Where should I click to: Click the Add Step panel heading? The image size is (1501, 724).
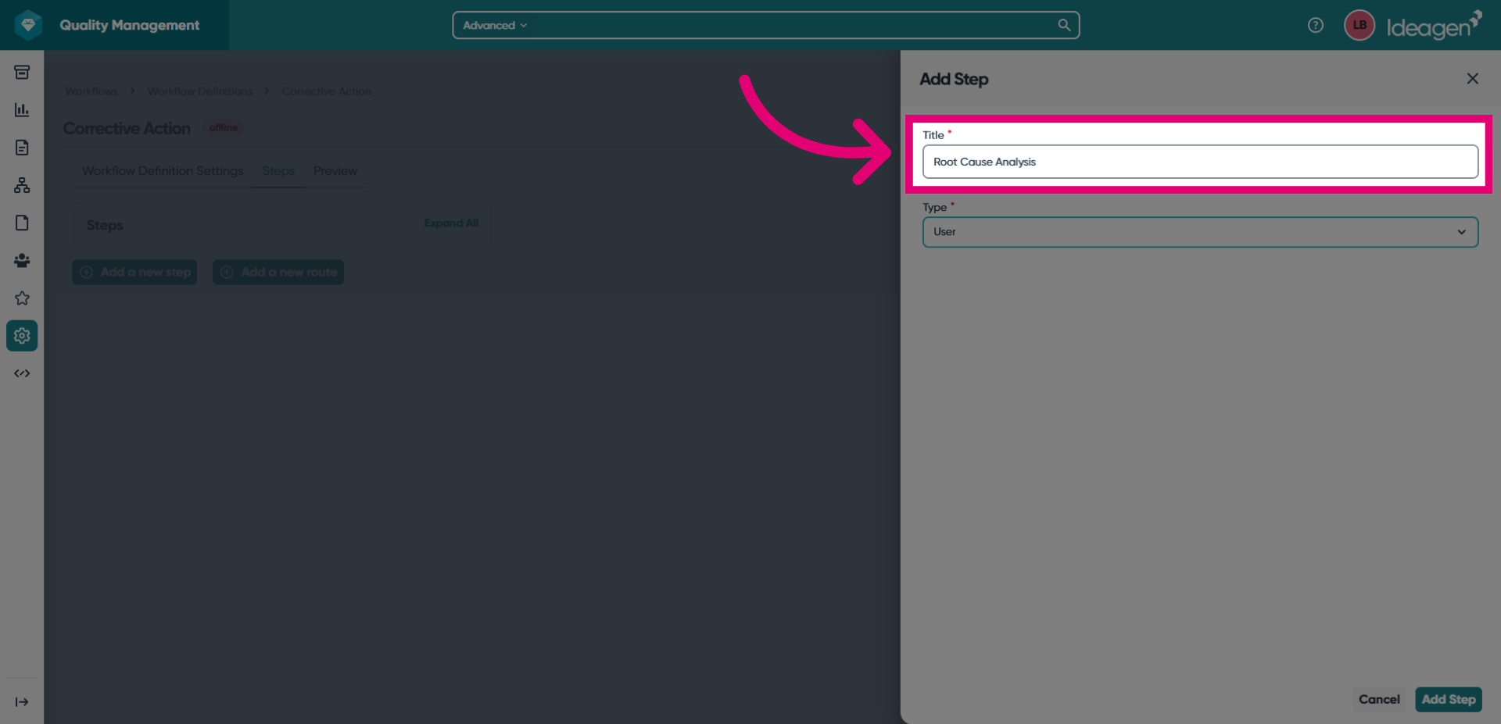[x=954, y=79]
